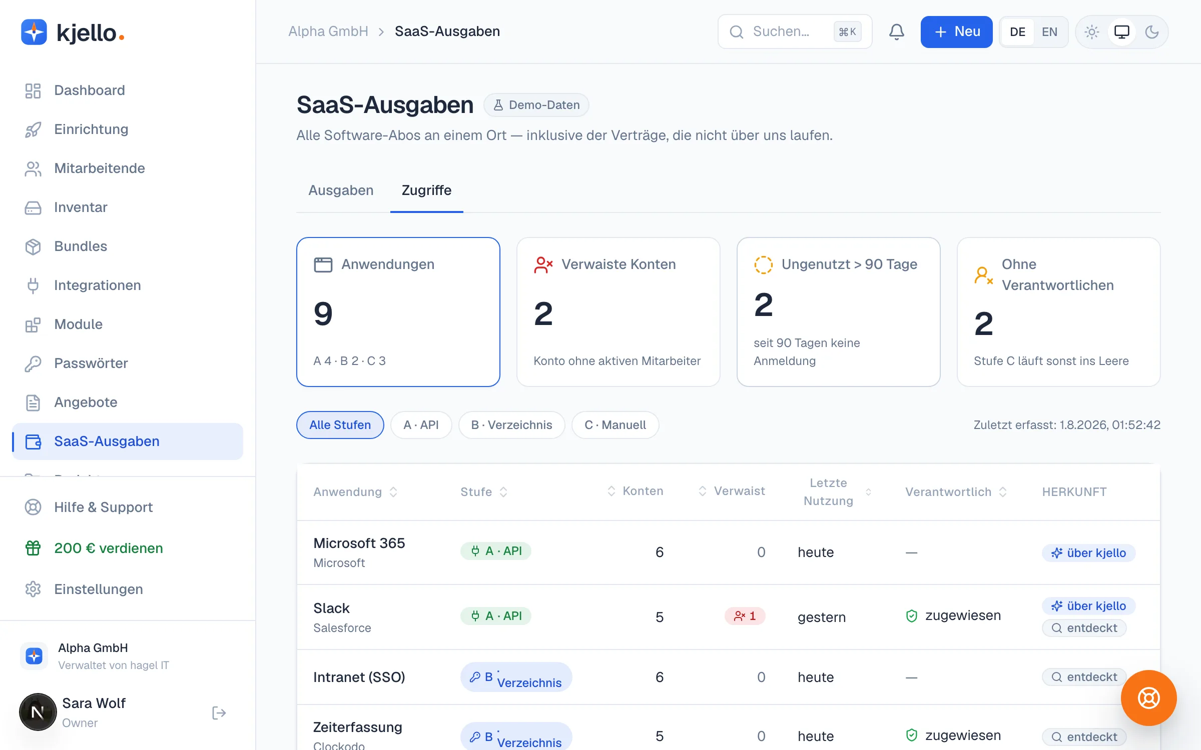
Task: Open the Microsoft 365 table row
Action: click(x=728, y=552)
